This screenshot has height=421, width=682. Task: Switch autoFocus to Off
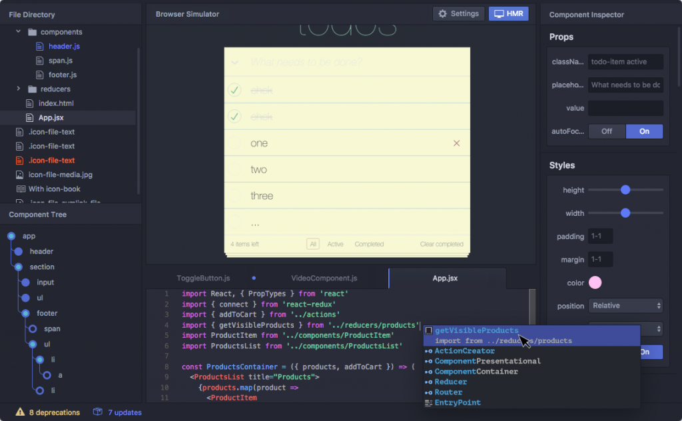pyautogui.click(x=607, y=131)
